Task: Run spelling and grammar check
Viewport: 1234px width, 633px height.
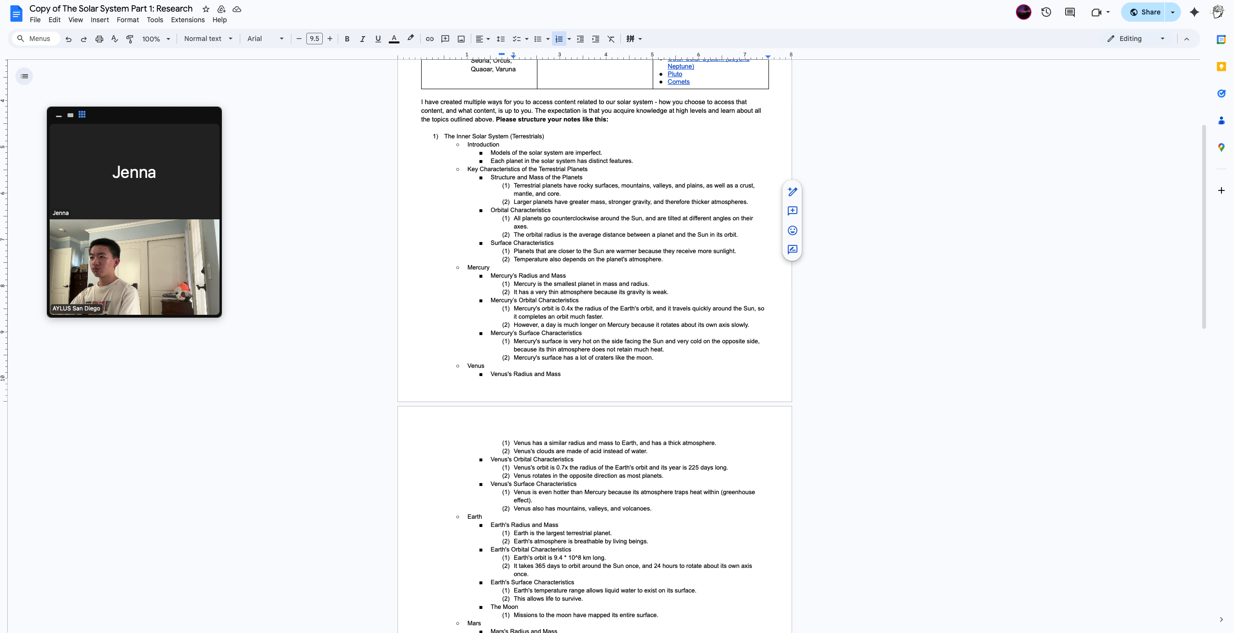Action: (x=115, y=39)
